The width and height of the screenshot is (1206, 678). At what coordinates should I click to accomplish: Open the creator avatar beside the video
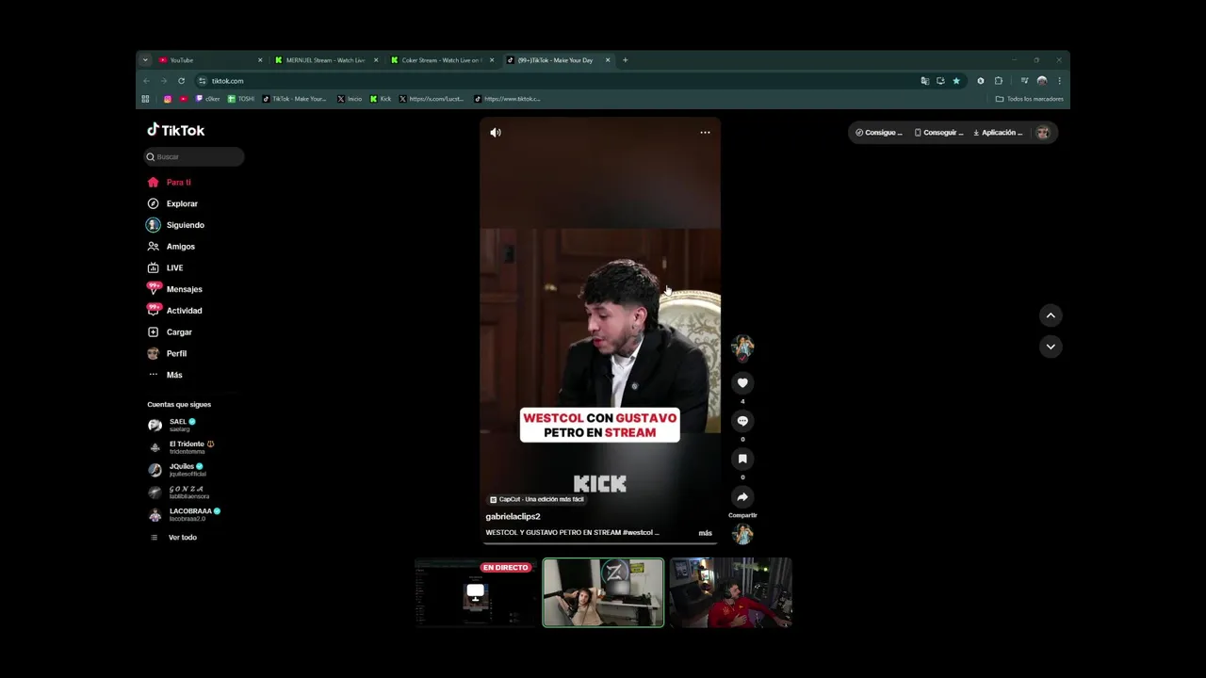pyautogui.click(x=742, y=347)
